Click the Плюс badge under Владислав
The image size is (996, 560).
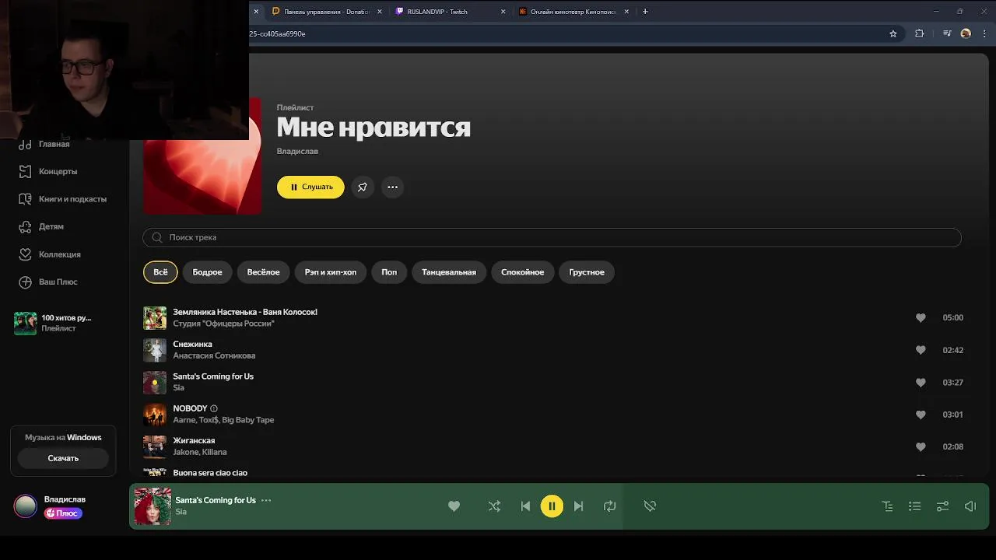click(63, 513)
